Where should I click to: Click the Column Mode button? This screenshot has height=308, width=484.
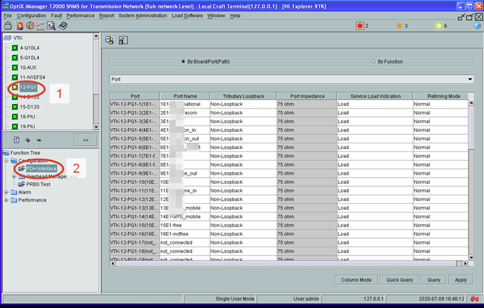pos(357,280)
